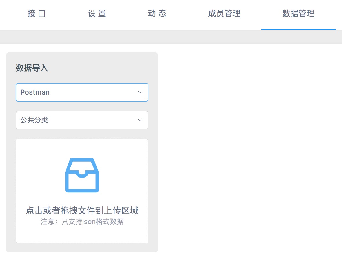Image resolution: width=342 pixels, height=267 pixels.
Task: Click the chevron arrow in 公共分类 dropdown
Action: pos(139,120)
